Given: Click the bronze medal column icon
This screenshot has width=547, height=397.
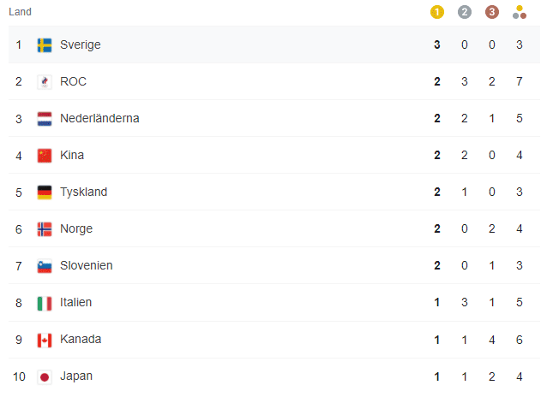Looking at the screenshot, I should click(x=492, y=12).
